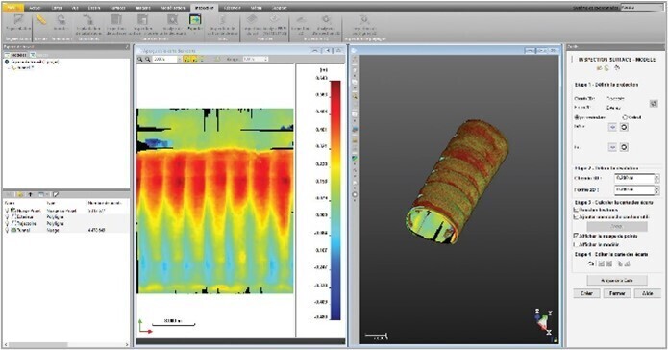The height and width of the screenshot is (350, 668).
Task: Enable the Ajouter checkbox under Etape 3
Action: pos(577,217)
